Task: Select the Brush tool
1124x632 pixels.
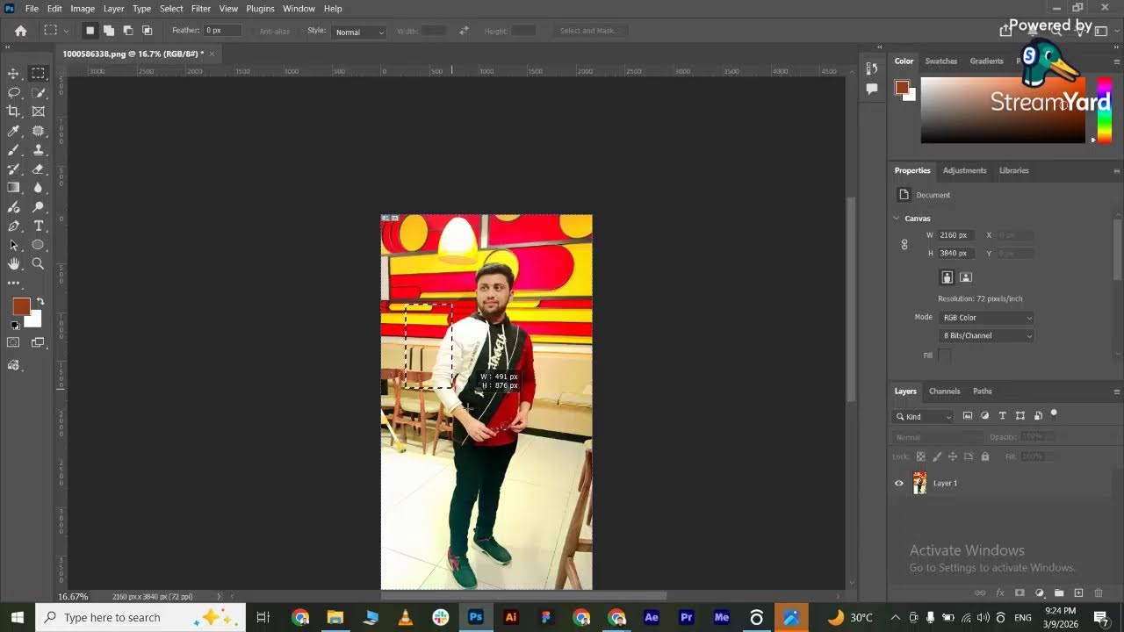Action: tap(13, 150)
